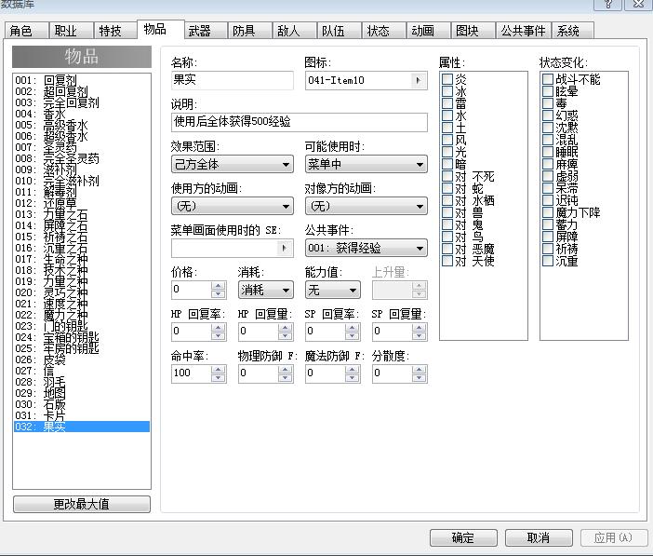This screenshot has width=653, height=556.
Task: Decrease the 价格 value with down arrow
Action: 218,293
